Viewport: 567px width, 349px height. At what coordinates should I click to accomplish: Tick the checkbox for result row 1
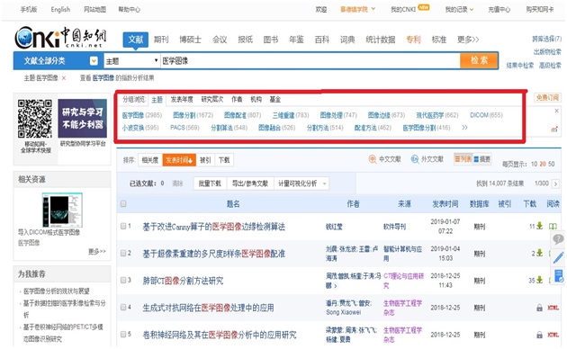[123, 226]
